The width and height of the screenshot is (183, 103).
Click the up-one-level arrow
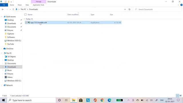[x=13, y=9]
